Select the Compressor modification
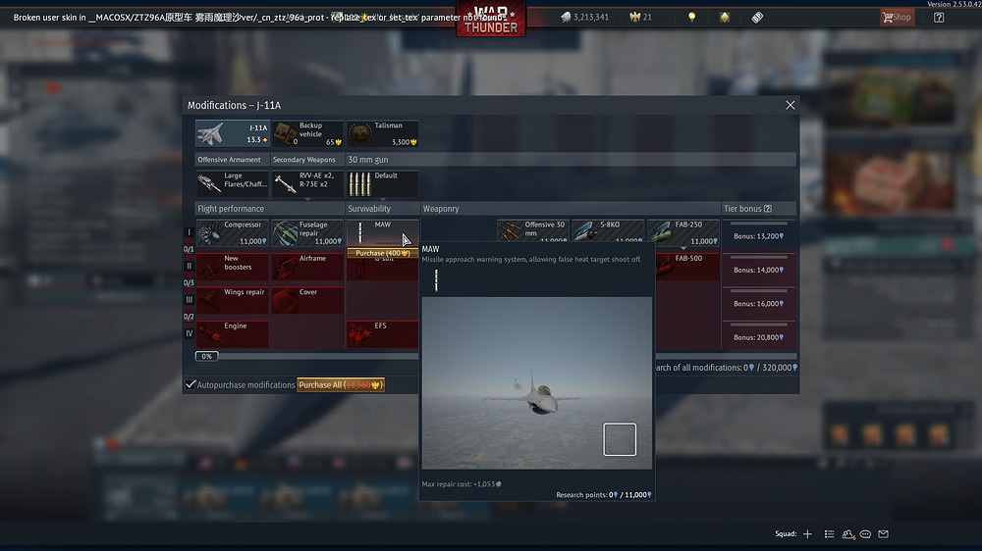Image resolution: width=982 pixels, height=551 pixels. point(232,232)
